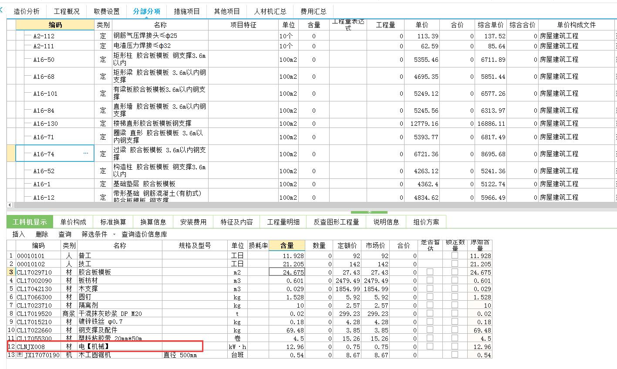617x369 pixels.
Task: Switch to the 造价分析 tab
Action: 27,11
